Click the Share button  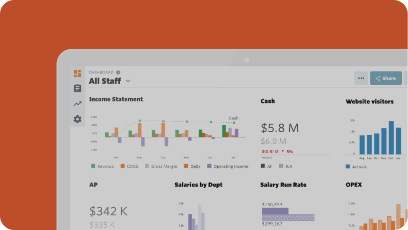(386, 78)
